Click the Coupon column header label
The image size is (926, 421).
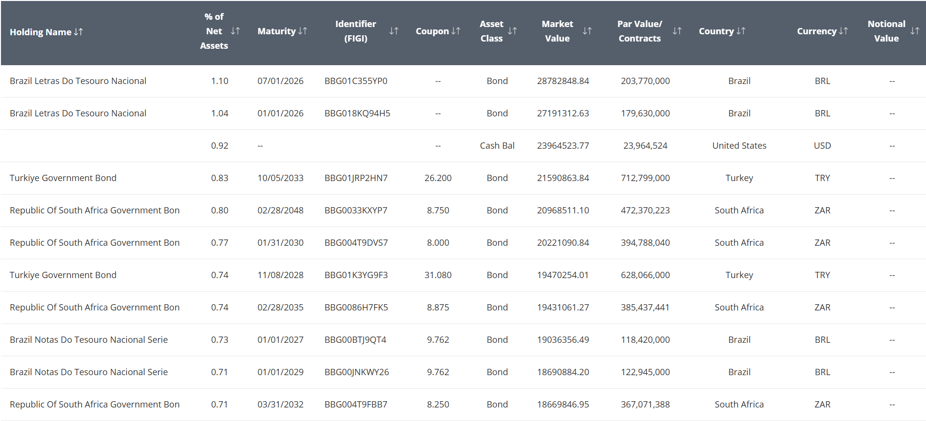click(x=432, y=31)
